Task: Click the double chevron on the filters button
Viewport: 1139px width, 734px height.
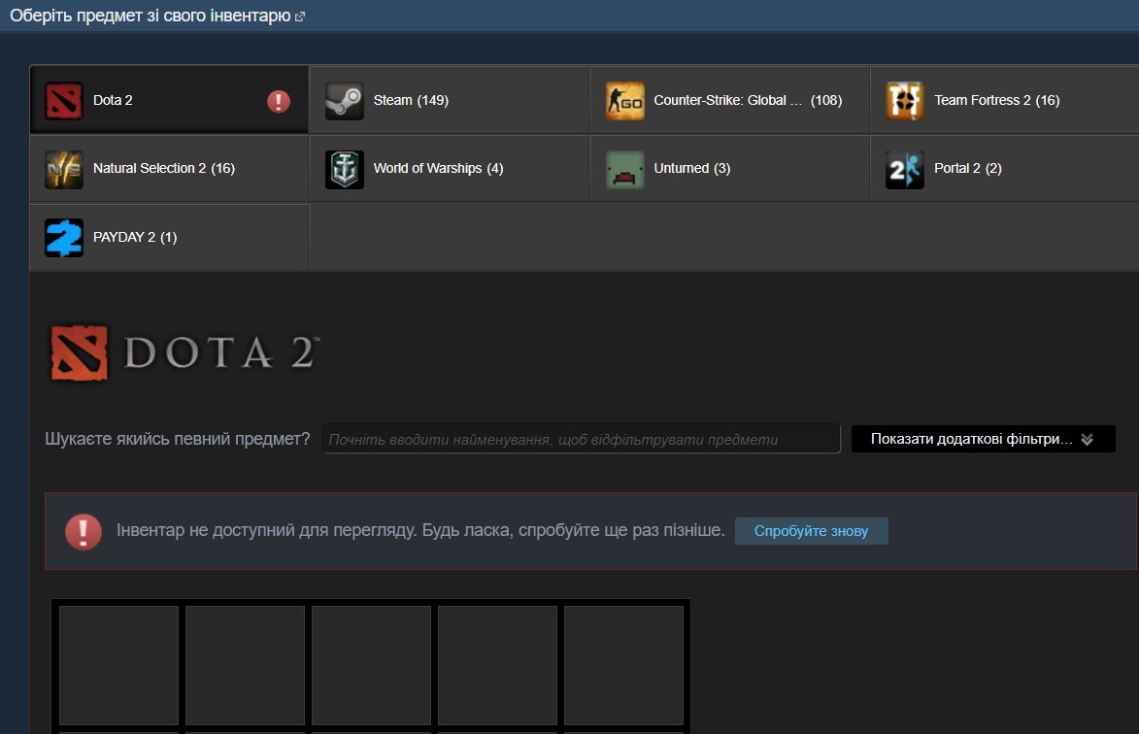Action: pos(1087,439)
